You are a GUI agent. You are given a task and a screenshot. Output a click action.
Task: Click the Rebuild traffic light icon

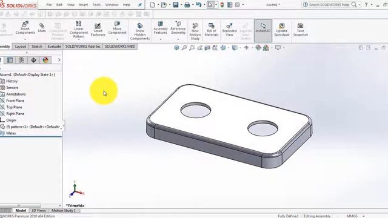(222, 5)
